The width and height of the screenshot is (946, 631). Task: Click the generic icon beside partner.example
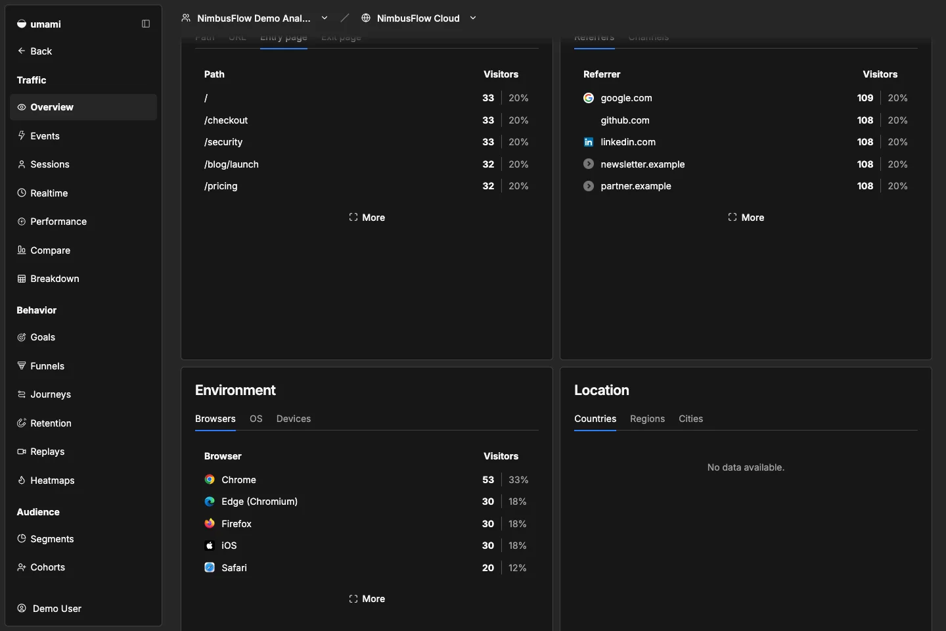pyautogui.click(x=589, y=186)
